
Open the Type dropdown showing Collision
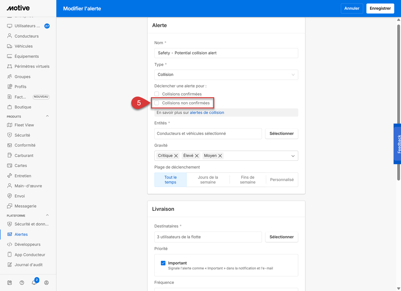[226, 74]
